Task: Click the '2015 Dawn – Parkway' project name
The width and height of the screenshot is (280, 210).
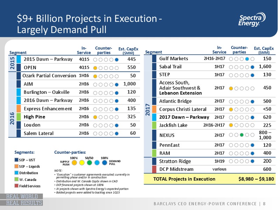Action: coord(48,59)
